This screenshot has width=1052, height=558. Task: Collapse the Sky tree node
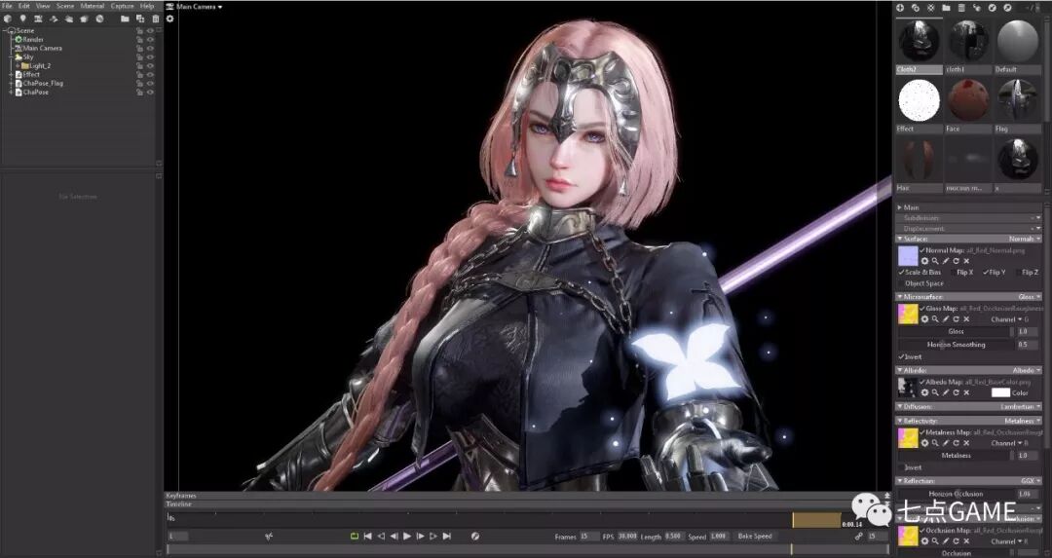(x=11, y=57)
